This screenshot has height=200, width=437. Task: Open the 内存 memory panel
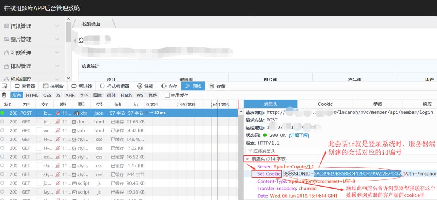click(169, 86)
